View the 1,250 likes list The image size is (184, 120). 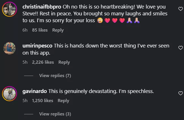pyautogui.click(x=43, y=101)
